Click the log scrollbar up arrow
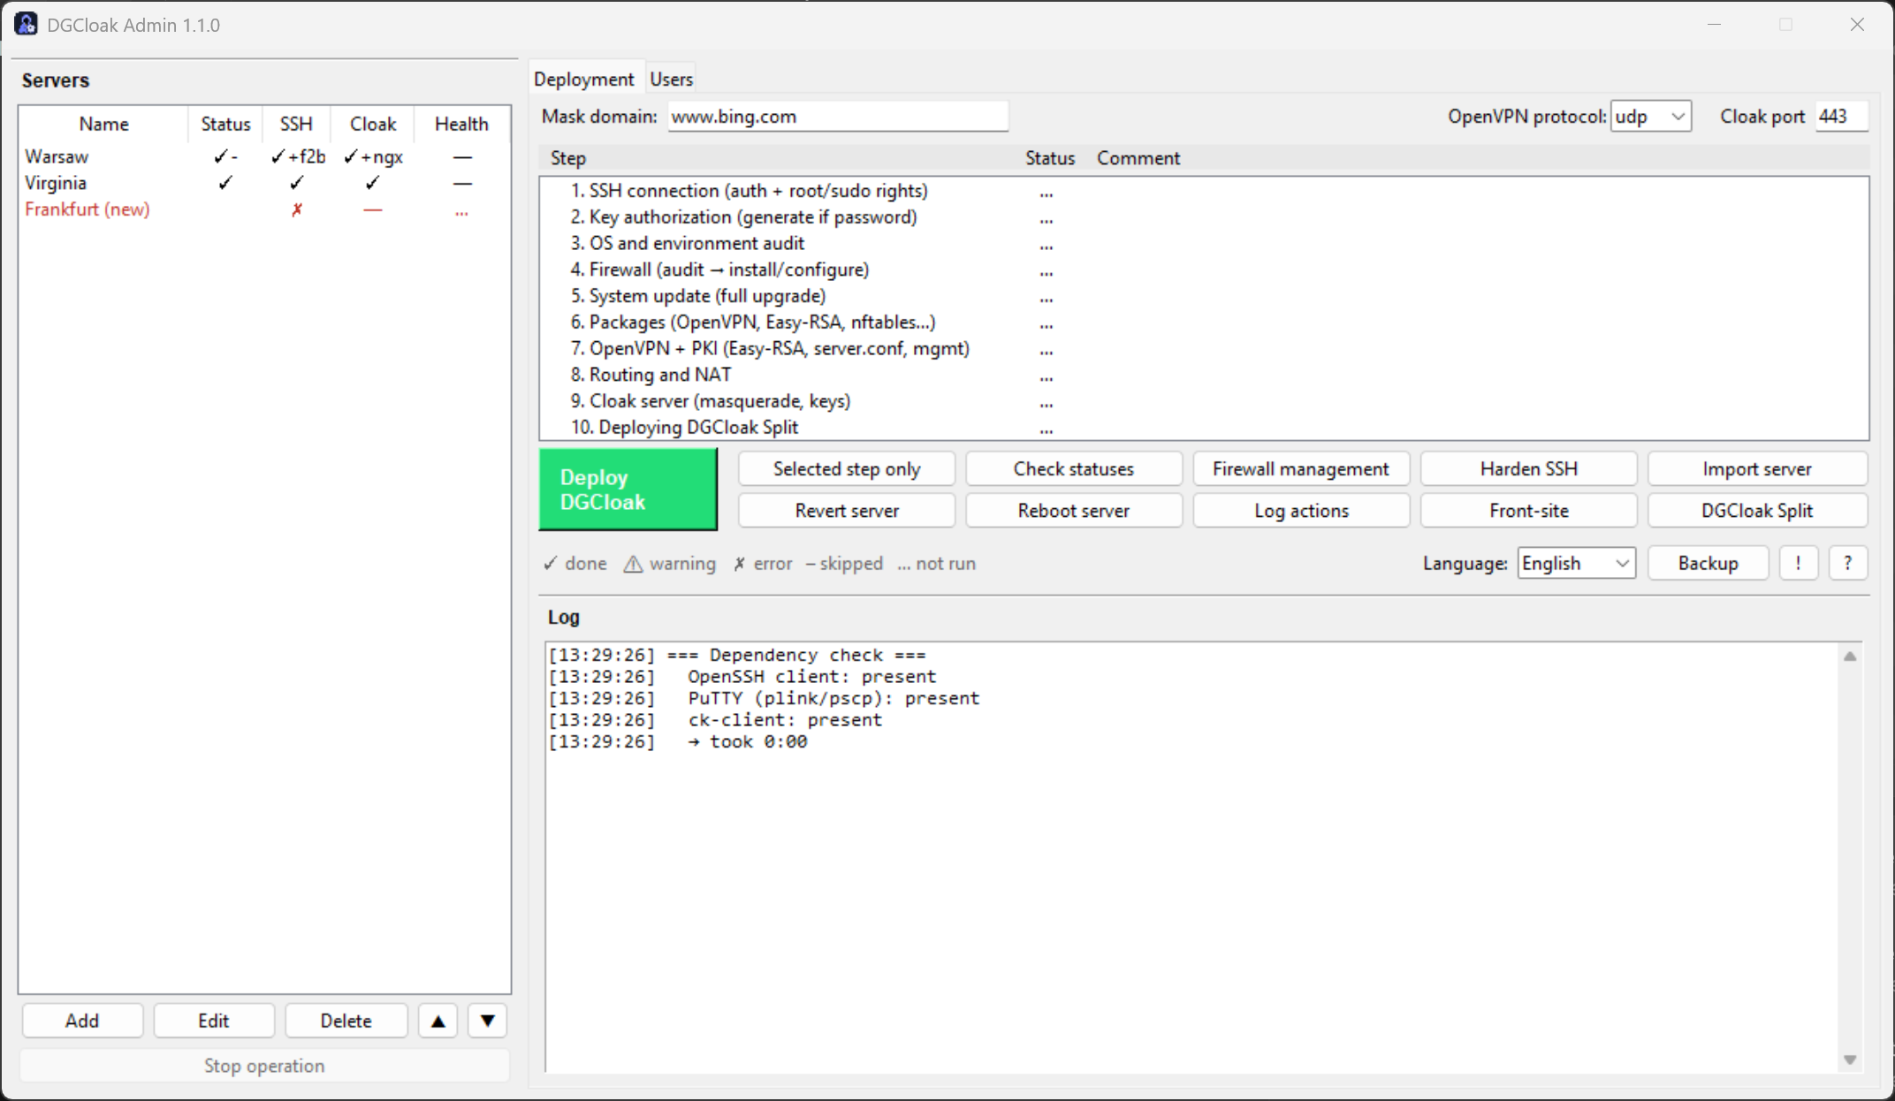The width and height of the screenshot is (1895, 1101). [x=1850, y=657]
